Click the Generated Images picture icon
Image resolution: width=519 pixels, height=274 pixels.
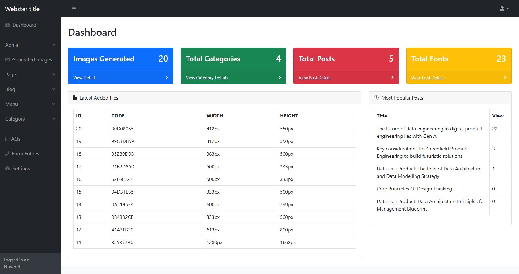7,59
